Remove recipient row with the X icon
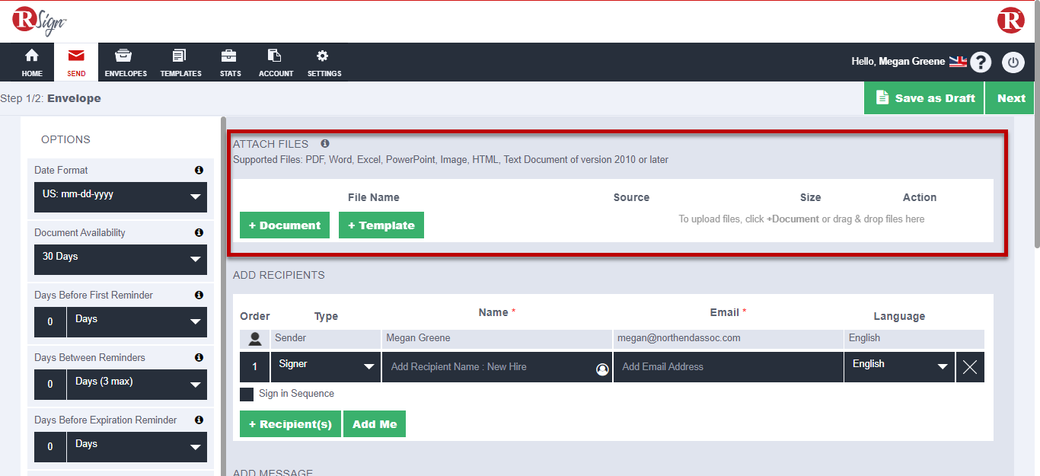 pyautogui.click(x=969, y=367)
